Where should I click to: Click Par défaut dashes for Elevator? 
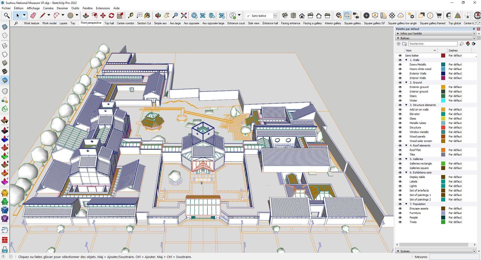click(x=455, y=114)
